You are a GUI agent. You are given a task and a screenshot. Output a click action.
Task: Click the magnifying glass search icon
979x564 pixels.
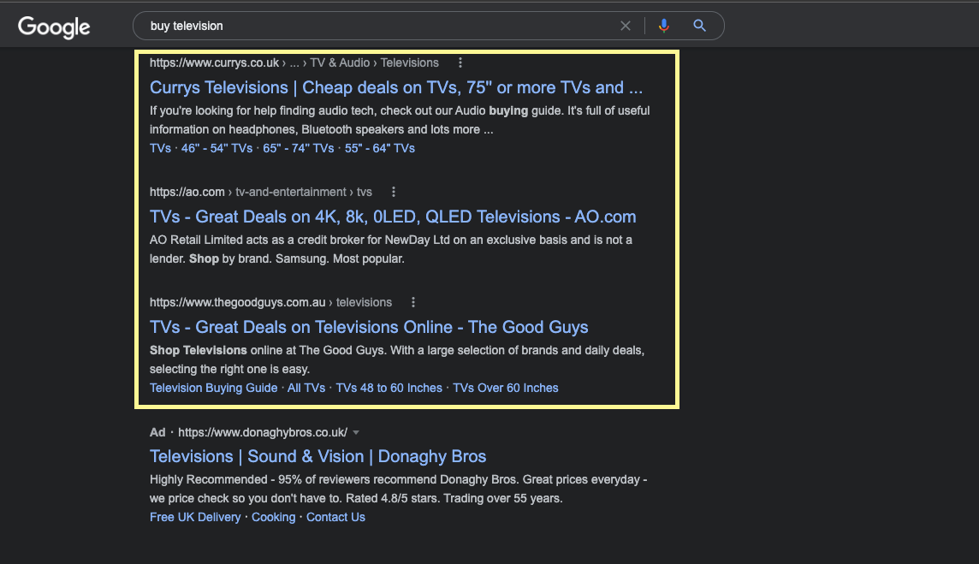click(x=699, y=26)
